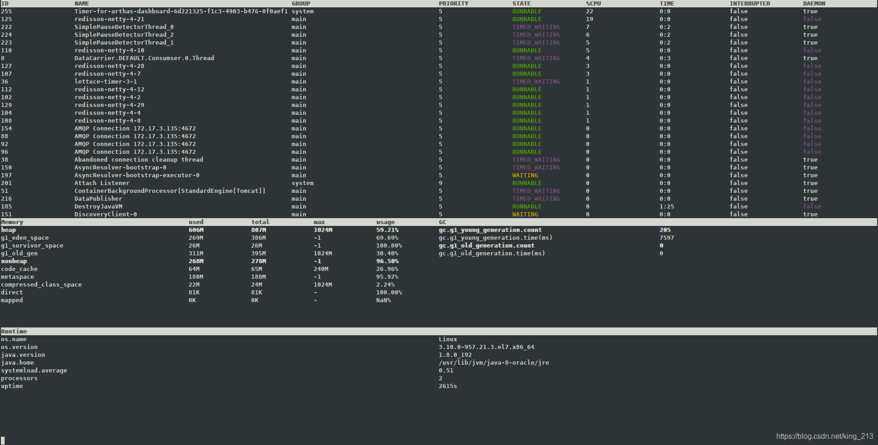The image size is (878, 445).
Task: Click java.version value 1.8.0_192
Action: tap(455, 355)
